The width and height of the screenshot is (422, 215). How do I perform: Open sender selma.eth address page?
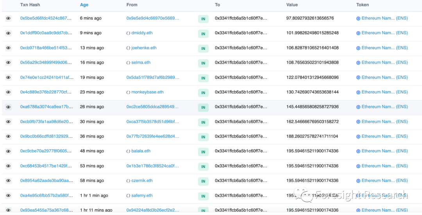[141, 62]
